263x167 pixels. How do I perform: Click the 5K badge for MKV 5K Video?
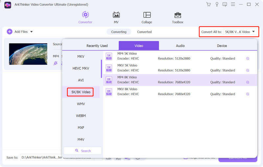pyautogui.click(x=109, y=68)
